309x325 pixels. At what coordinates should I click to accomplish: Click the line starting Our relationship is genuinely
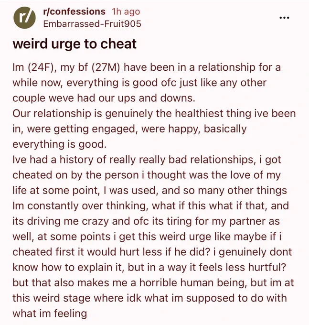[x=154, y=113]
